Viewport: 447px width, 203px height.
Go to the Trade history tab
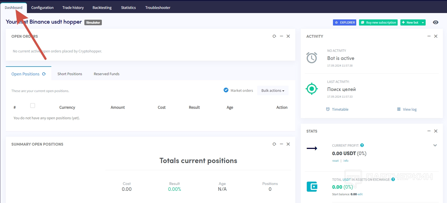coord(73,8)
